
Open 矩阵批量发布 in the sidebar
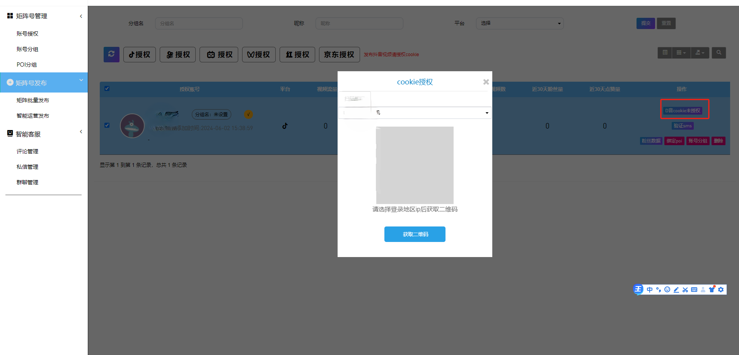pos(33,100)
